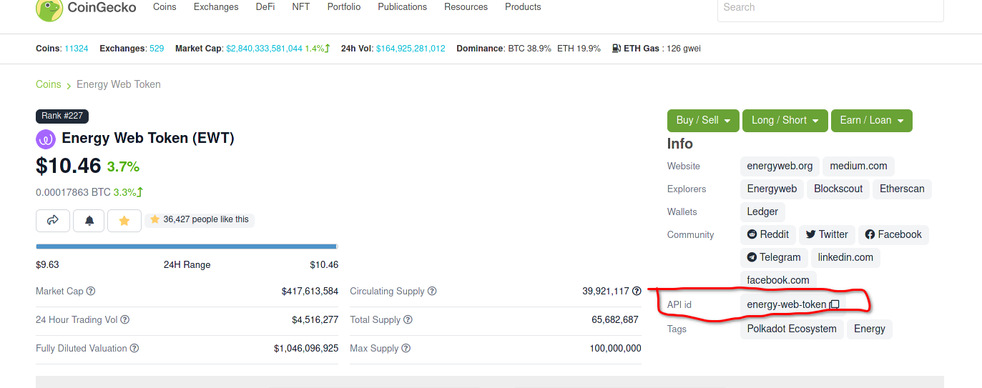Viewport: 982px width, 388px height.
Task: Click Max Supply help icon
Action: pyautogui.click(x=406, y=348)
